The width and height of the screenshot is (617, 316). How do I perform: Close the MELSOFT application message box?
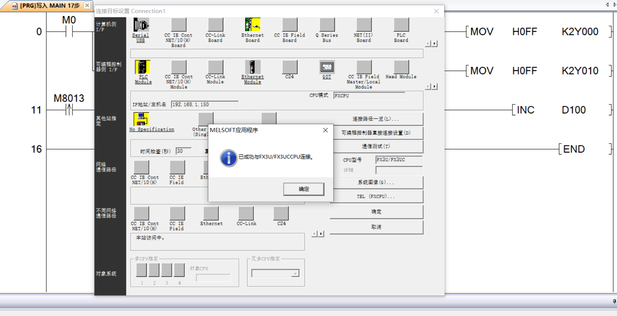pos(325,130)
